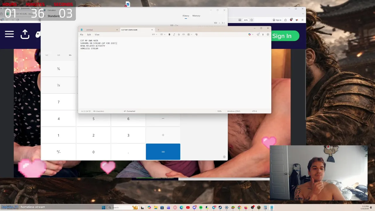Click Calculator digit 0
This screenshot has width=375, height=211.
click(x=93, y=152)
